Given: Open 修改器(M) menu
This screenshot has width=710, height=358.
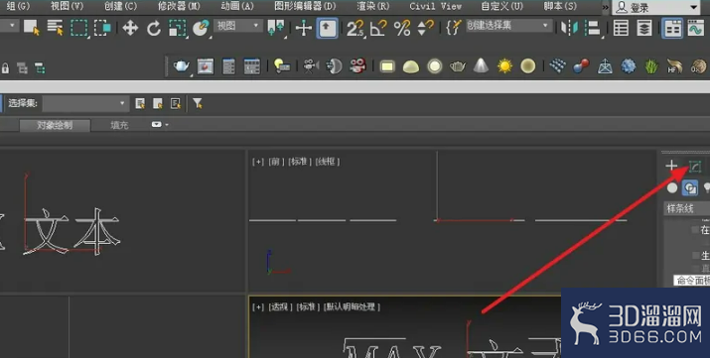Looking at the screenshot, I should [x=179, y=6].
